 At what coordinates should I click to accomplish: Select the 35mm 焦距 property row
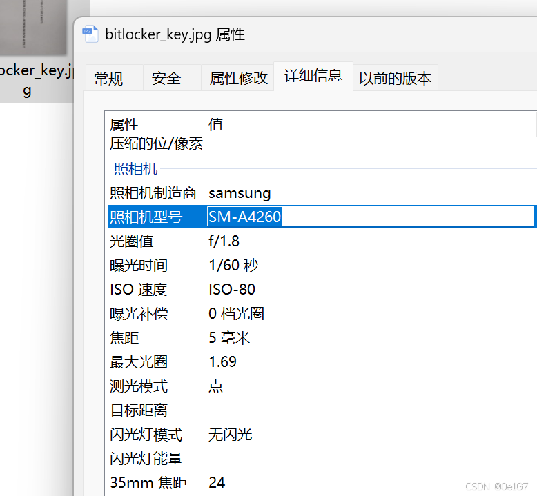(322, 483)
